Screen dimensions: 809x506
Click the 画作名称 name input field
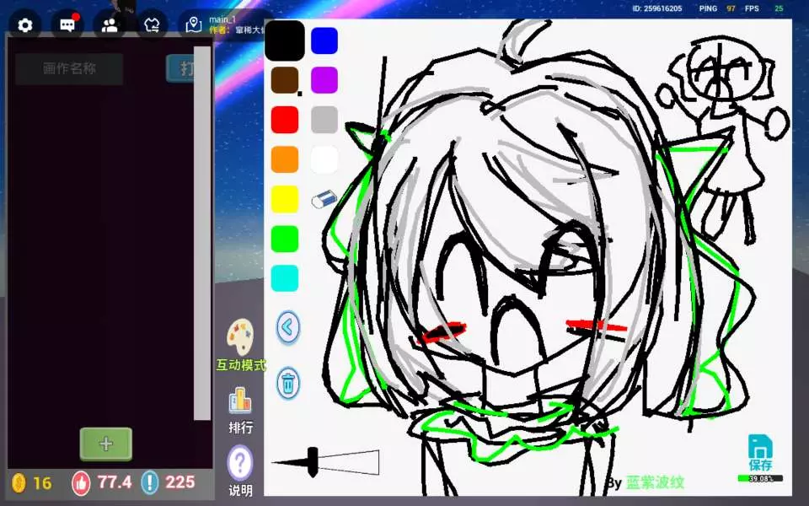[x=69, y=69]
